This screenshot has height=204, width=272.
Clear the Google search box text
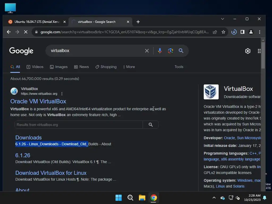(147, 51)
